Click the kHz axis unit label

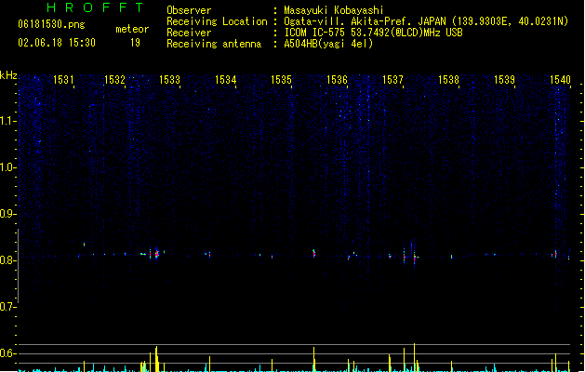tap(8, 75)
